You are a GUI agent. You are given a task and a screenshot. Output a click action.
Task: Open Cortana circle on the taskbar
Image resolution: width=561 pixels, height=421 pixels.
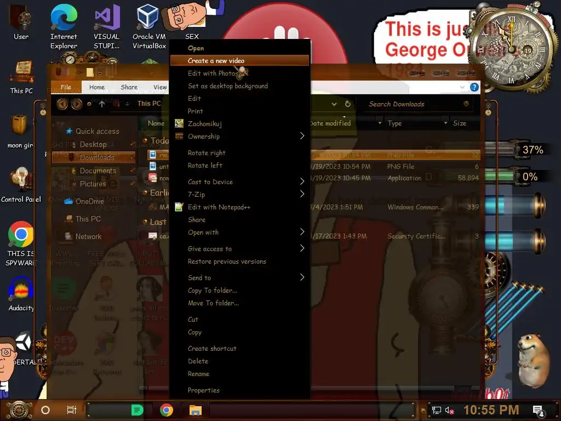[45, 410]
